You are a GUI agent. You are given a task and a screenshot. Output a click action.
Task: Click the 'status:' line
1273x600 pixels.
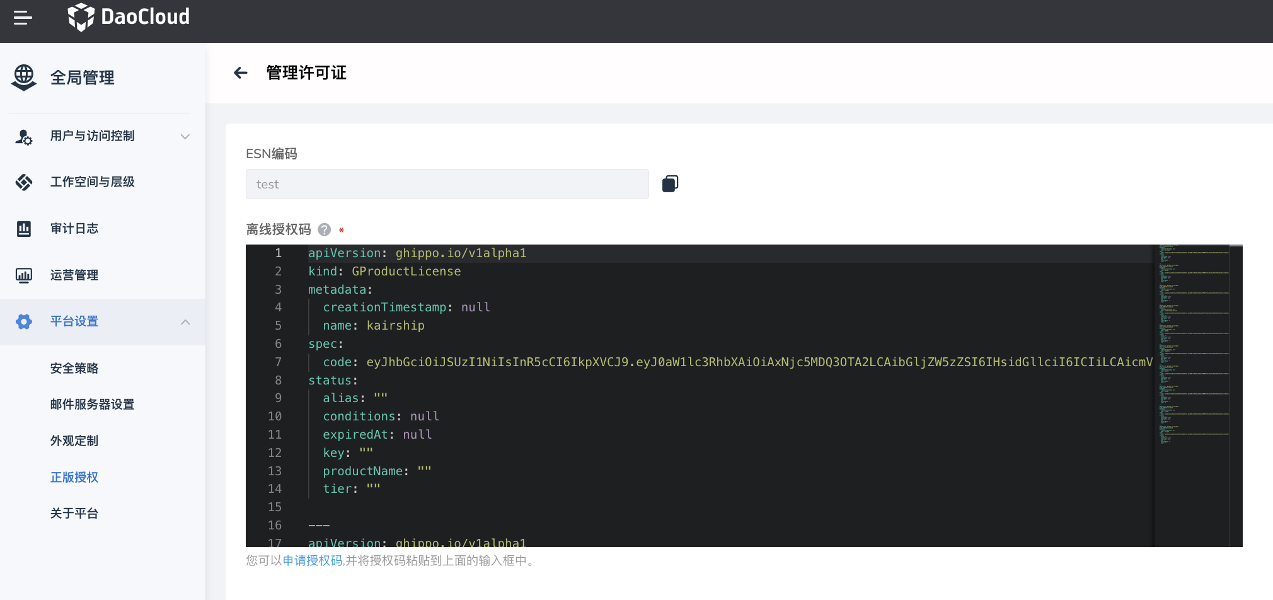tap(333, 381)
